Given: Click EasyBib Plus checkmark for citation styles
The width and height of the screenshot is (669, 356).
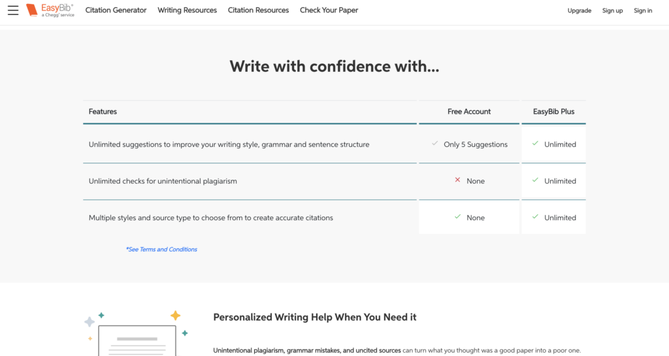Looking at the screenshot, I should click(x=535, y=217).
